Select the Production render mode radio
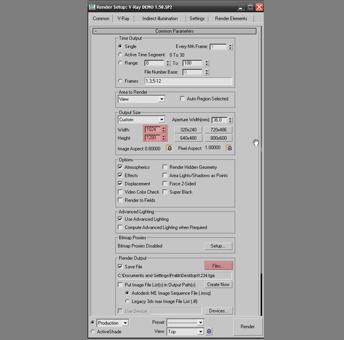The width and height of the screenshot is (344, 340). [92, 322]
